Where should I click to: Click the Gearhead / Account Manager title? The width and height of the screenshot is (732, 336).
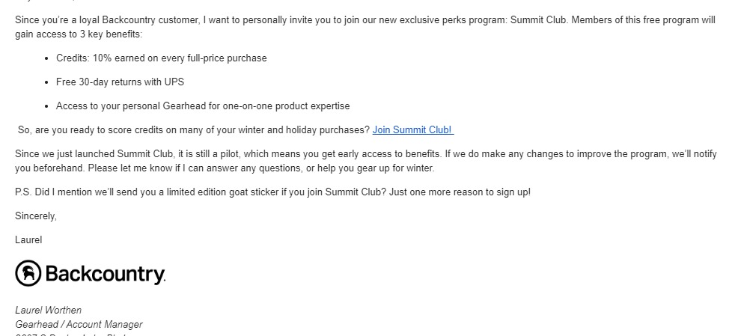tap(79, 324)
